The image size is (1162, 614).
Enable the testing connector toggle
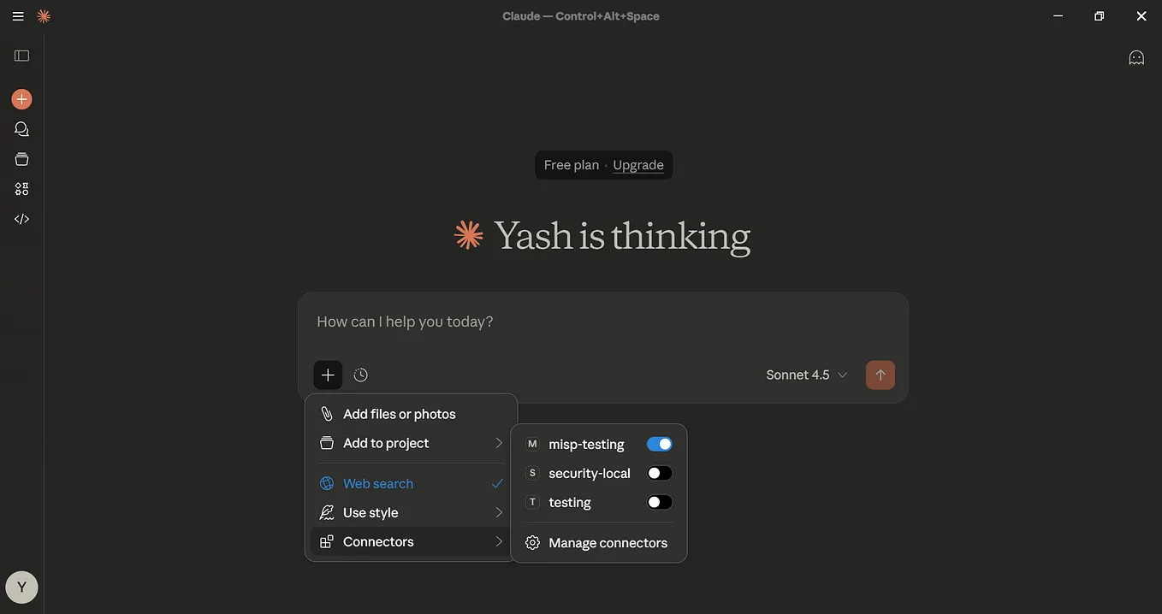click(660, 502)
